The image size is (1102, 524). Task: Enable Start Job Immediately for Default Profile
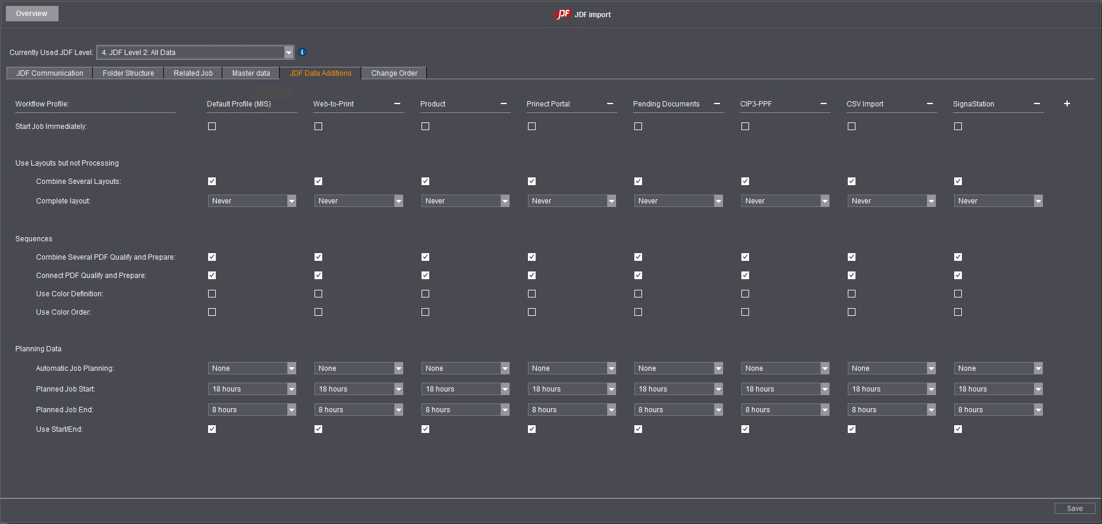tap(212, 127)
